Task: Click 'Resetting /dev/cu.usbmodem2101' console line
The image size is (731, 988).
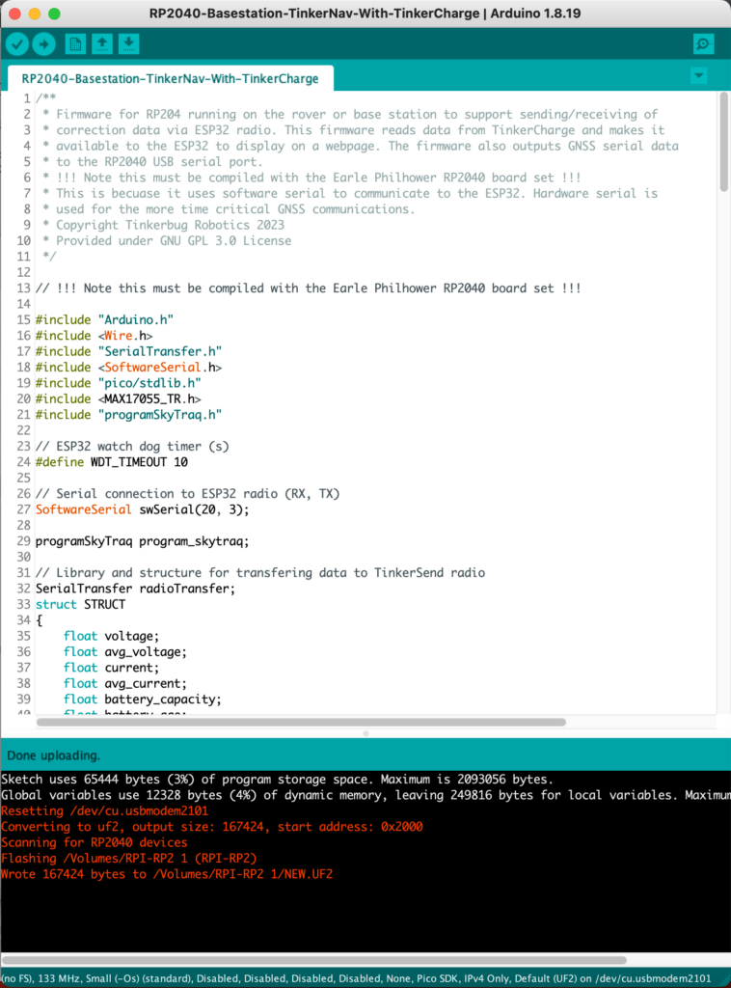Action: 104,810
